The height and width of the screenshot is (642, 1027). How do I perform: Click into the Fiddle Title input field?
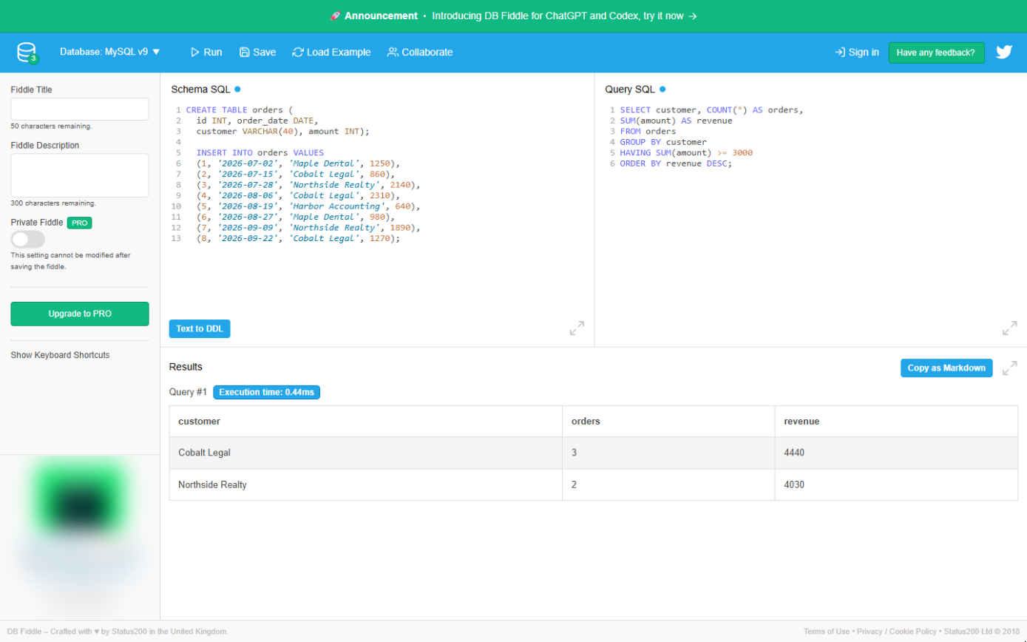click(x=80, y=109)
